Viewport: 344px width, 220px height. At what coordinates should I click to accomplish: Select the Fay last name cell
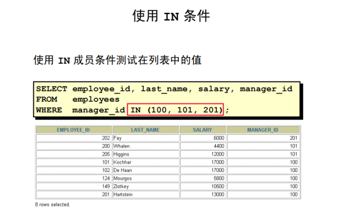pos(146,138)
